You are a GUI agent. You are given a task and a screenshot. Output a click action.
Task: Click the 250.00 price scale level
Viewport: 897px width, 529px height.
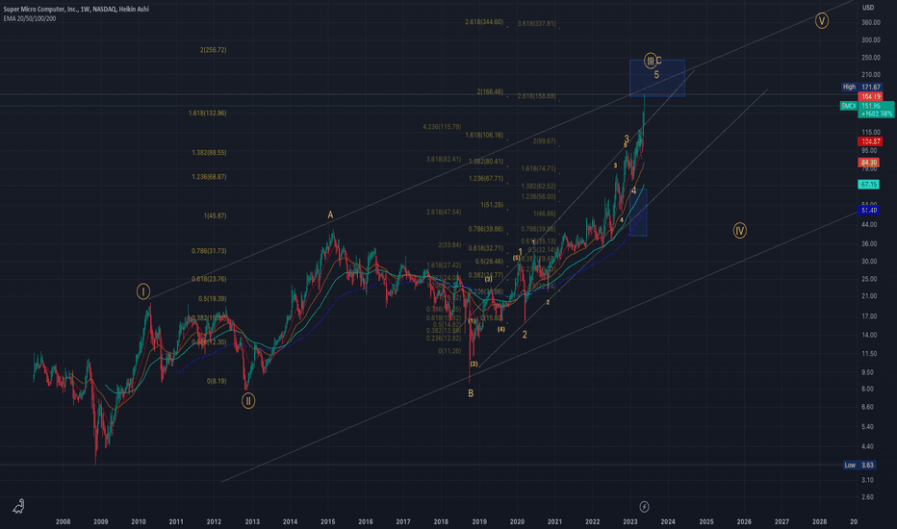871,58
